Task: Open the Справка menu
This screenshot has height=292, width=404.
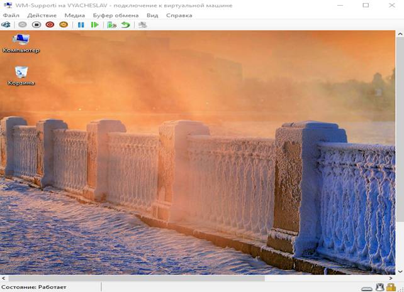Action: point(179,16)
